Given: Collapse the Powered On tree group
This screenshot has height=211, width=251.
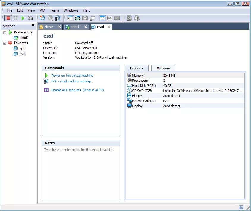Looking at the screenshot, I should point(5,33).
